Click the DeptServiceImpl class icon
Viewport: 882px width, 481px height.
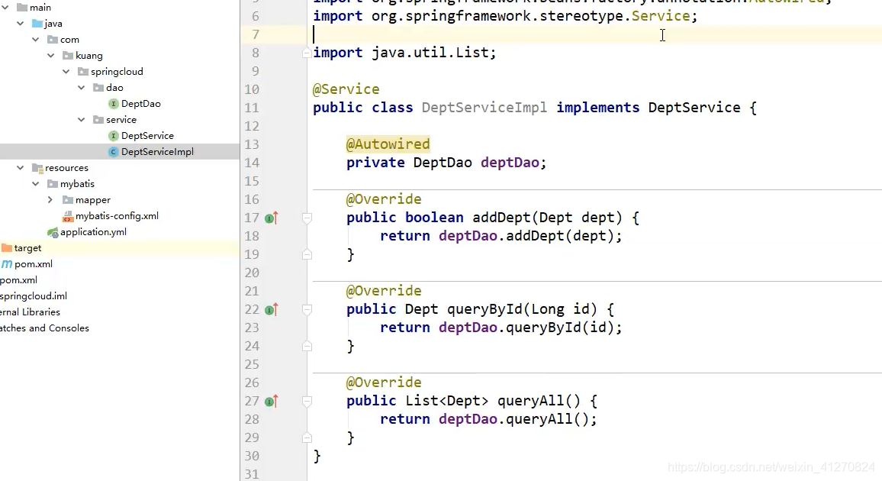(113, 152)
